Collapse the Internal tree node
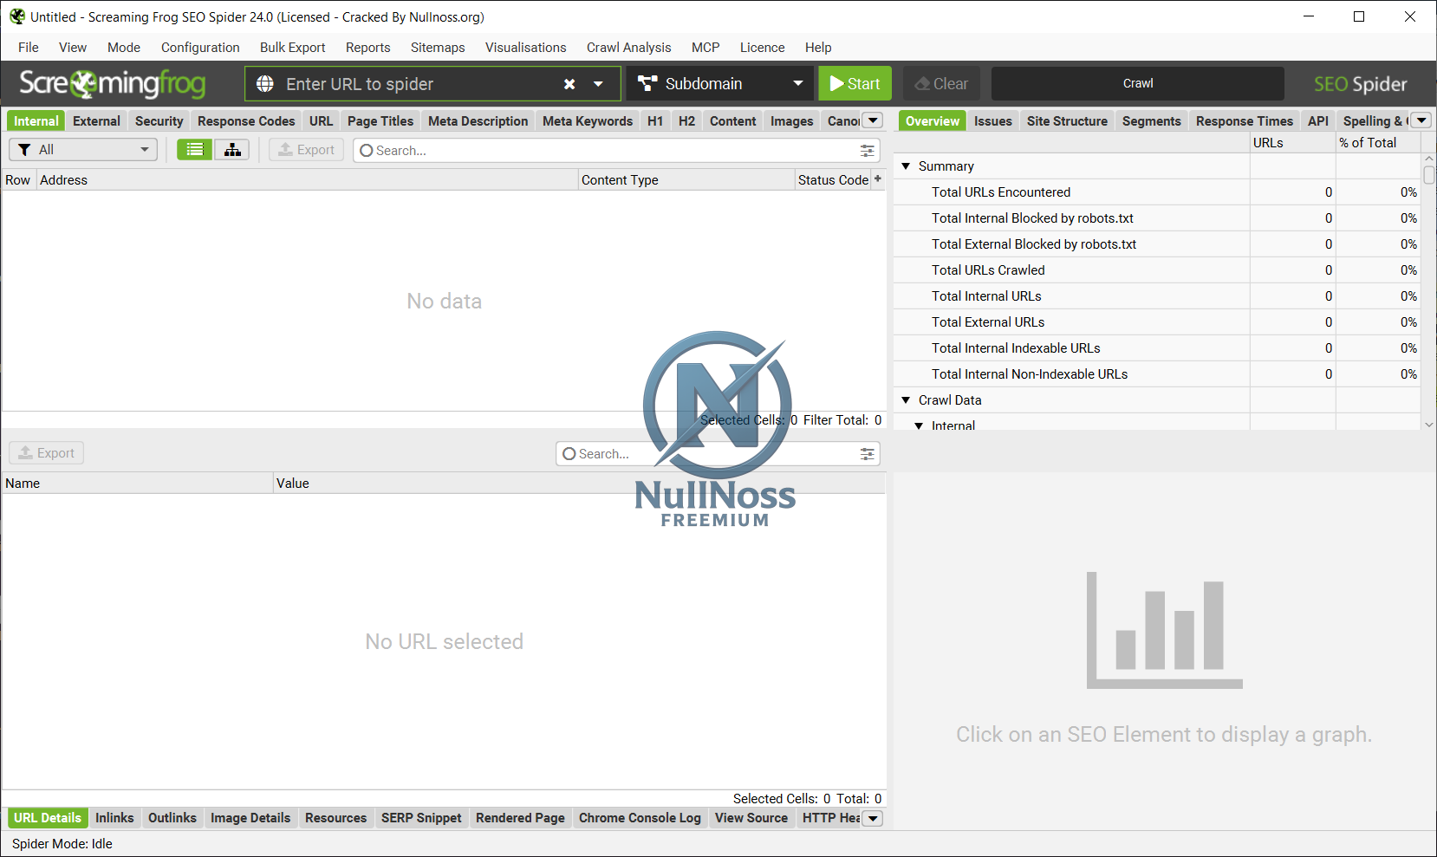The width and height of the screenshot is (1437, 857). point(919,425)
